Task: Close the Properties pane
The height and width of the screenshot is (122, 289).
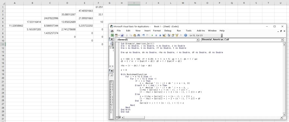Action: (x=111, y=71)
